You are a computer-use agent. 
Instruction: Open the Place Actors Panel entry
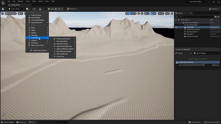pyautogui.click(x=37, y=45)
